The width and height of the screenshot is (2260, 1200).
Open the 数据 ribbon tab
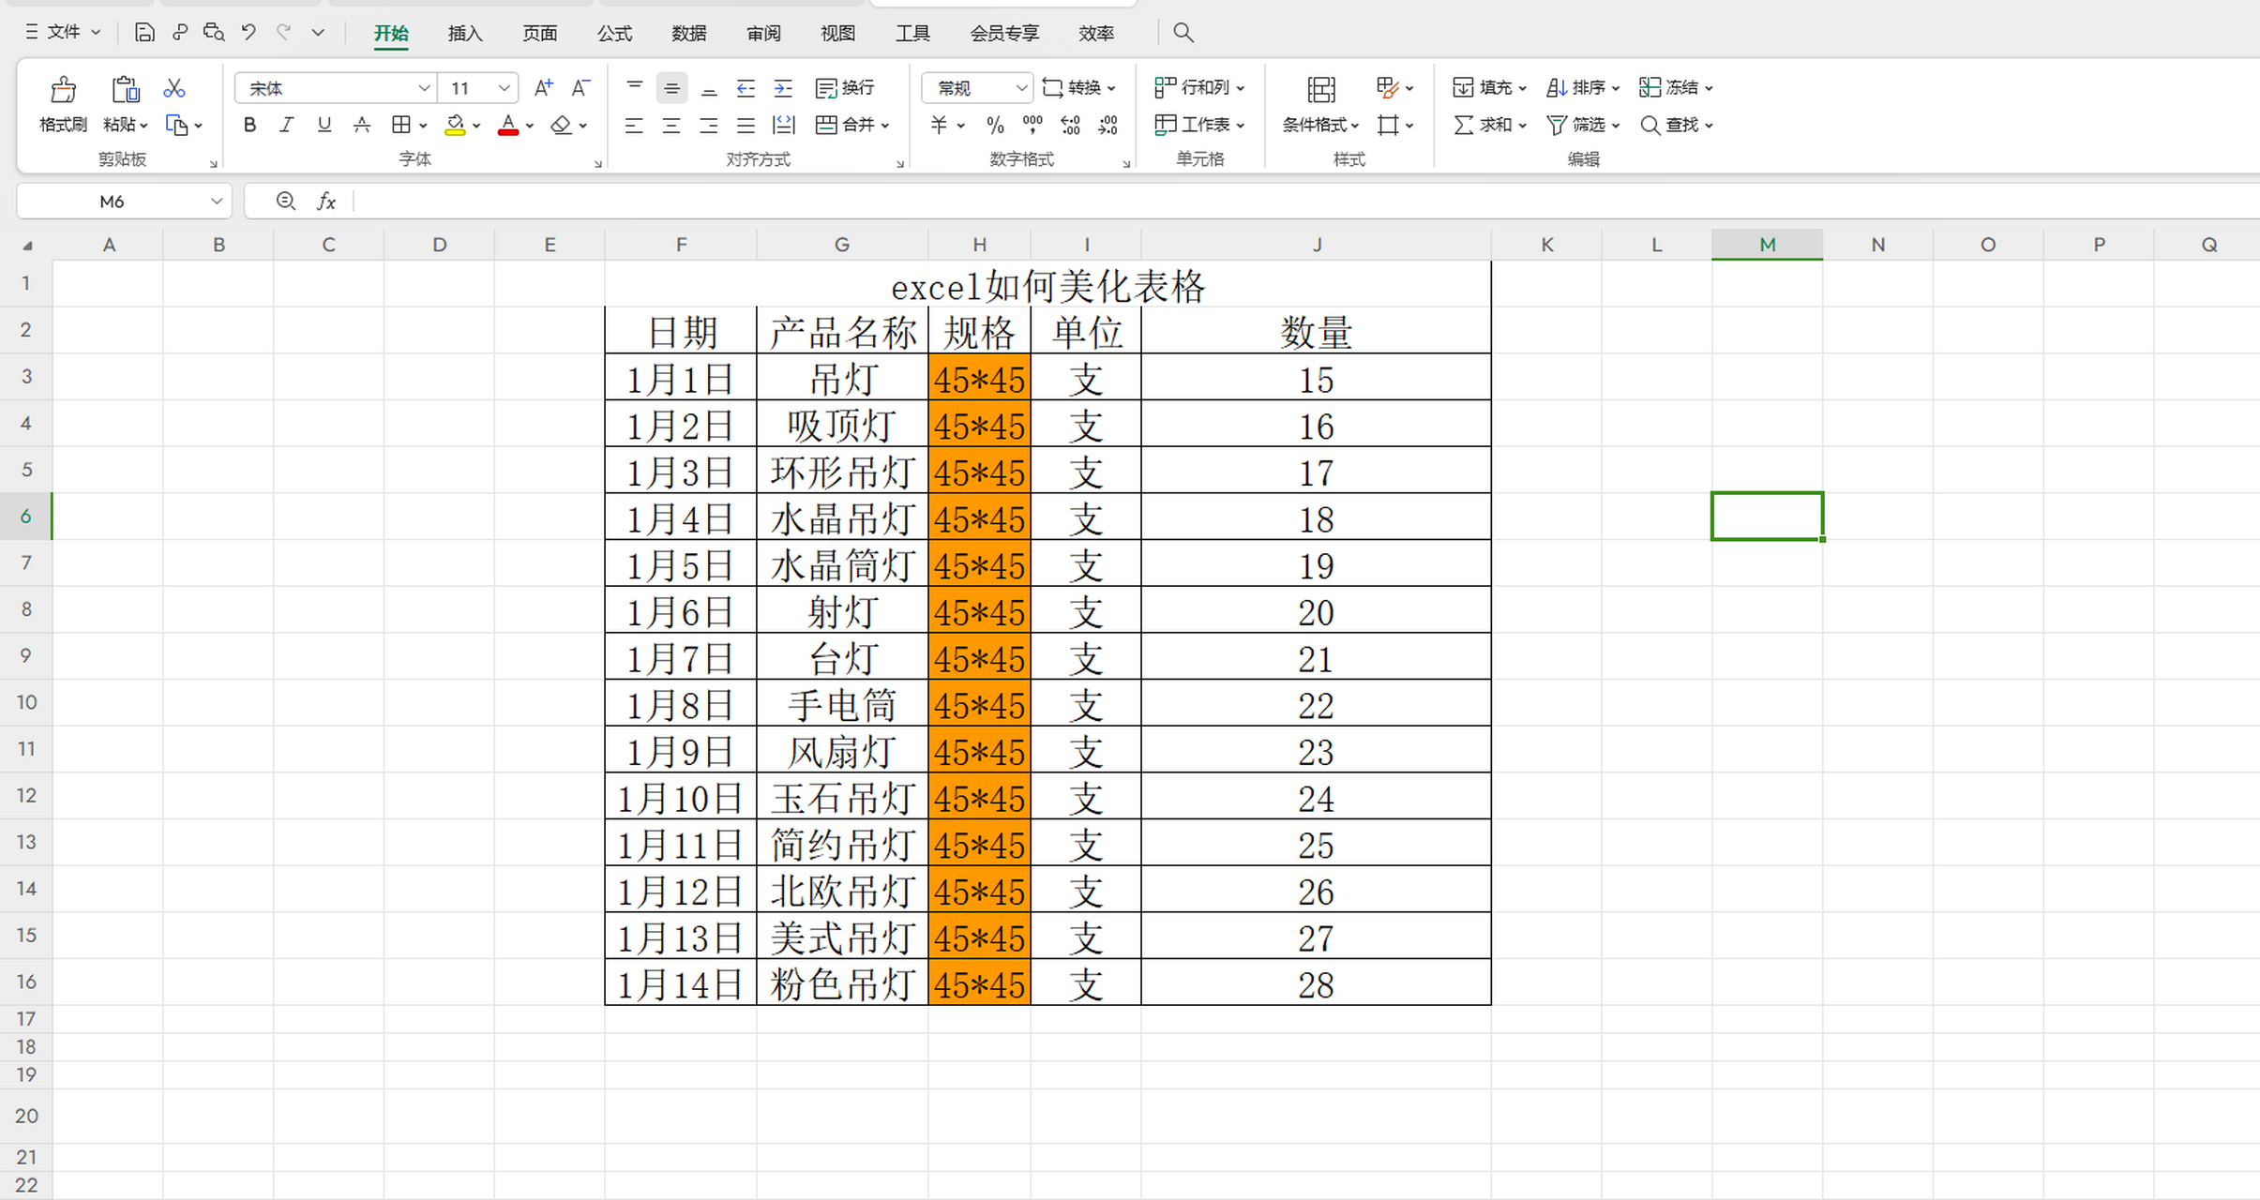click(688, 34)
